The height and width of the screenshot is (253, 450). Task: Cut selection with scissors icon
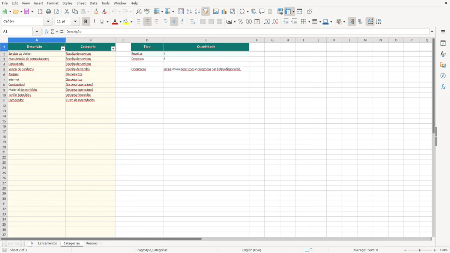point(67,12)
